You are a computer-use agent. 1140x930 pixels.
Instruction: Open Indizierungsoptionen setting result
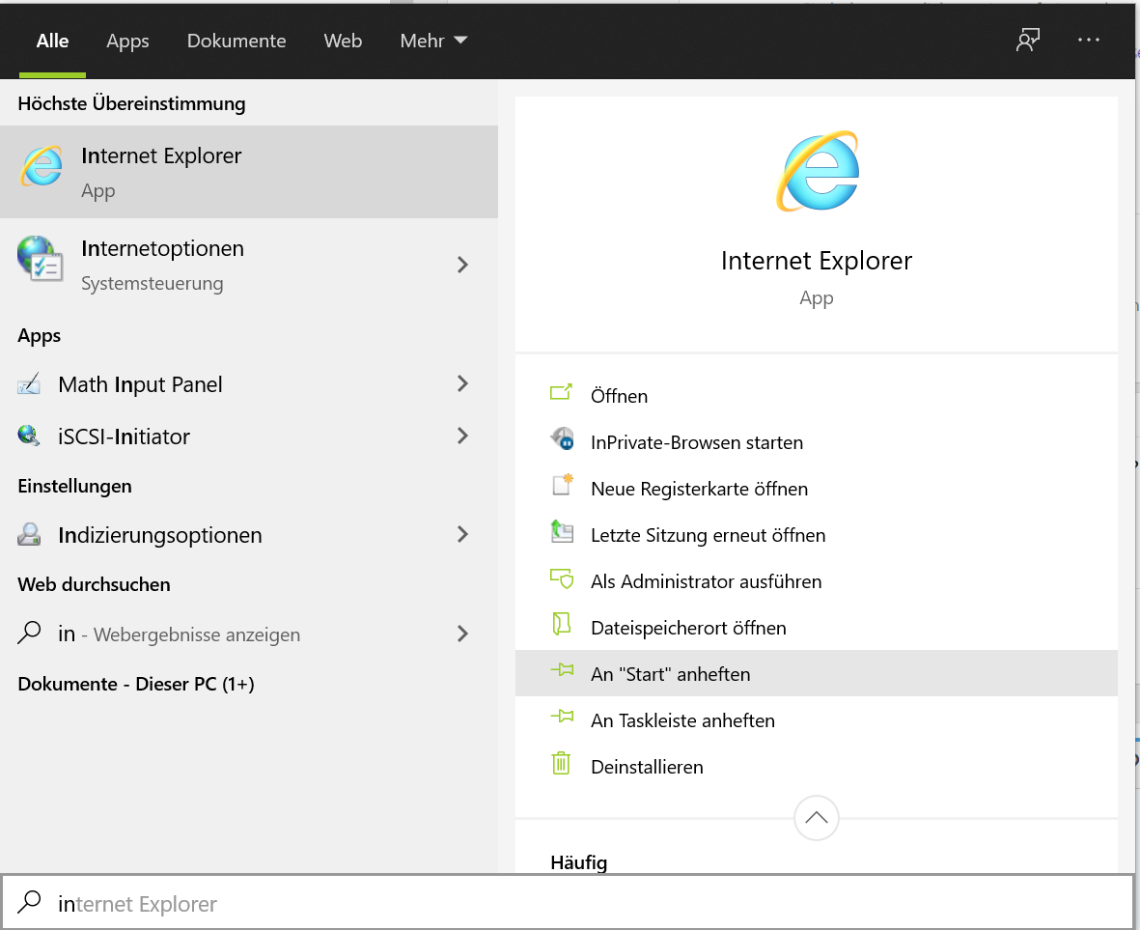249,535
